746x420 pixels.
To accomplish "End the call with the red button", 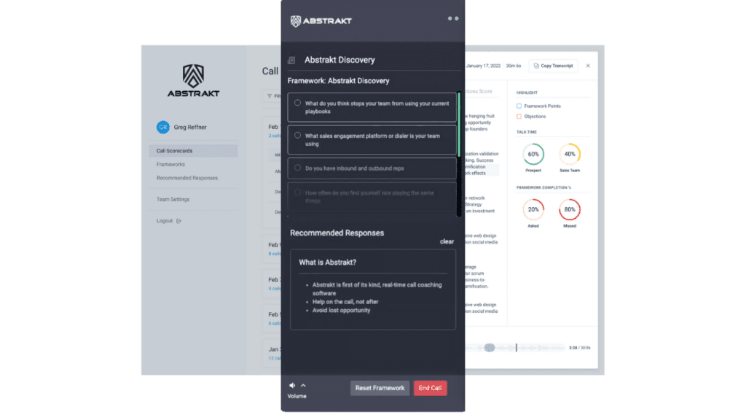I will click(430, 388).
